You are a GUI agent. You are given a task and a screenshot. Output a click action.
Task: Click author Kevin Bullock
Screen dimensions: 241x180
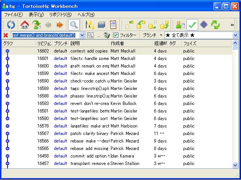pyautogui.click(x=124, y=103)
